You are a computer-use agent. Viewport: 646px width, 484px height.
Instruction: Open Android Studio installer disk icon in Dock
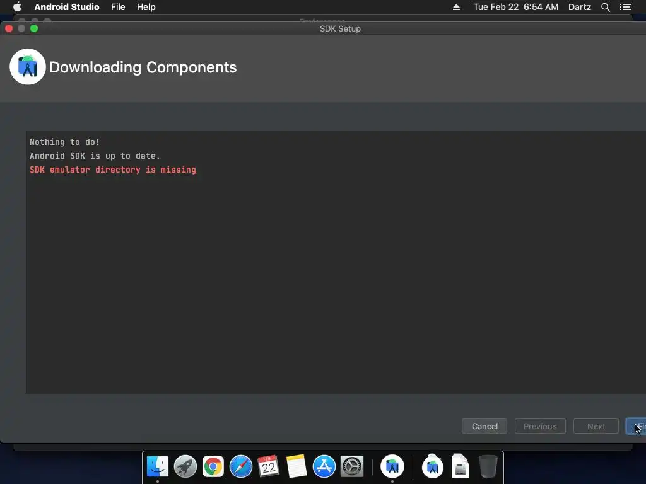[433, 467]
